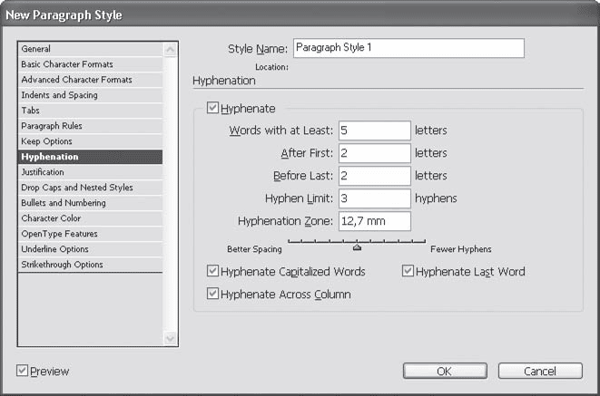This screenshot has height=396, width=600.
Task: Click the Style Name text field
Action: (408, 48)
